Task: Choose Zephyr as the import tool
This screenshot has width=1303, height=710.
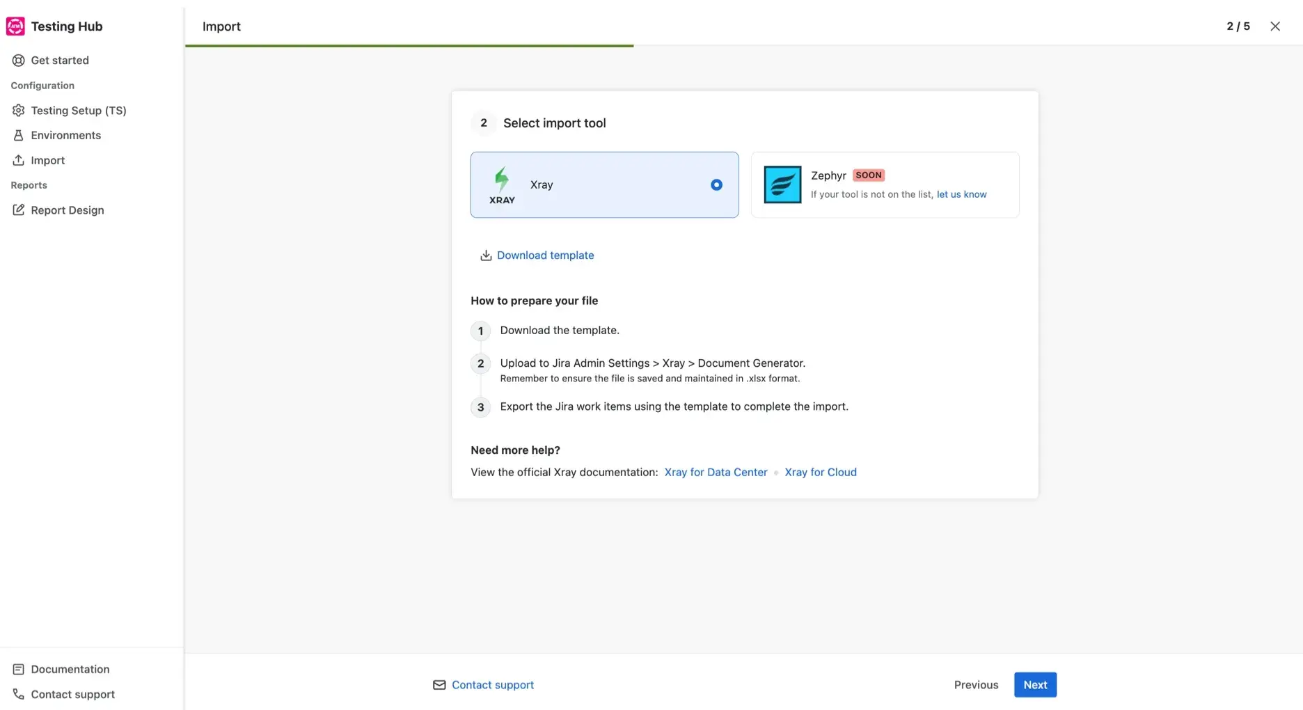Action: (x=884, y=184)
